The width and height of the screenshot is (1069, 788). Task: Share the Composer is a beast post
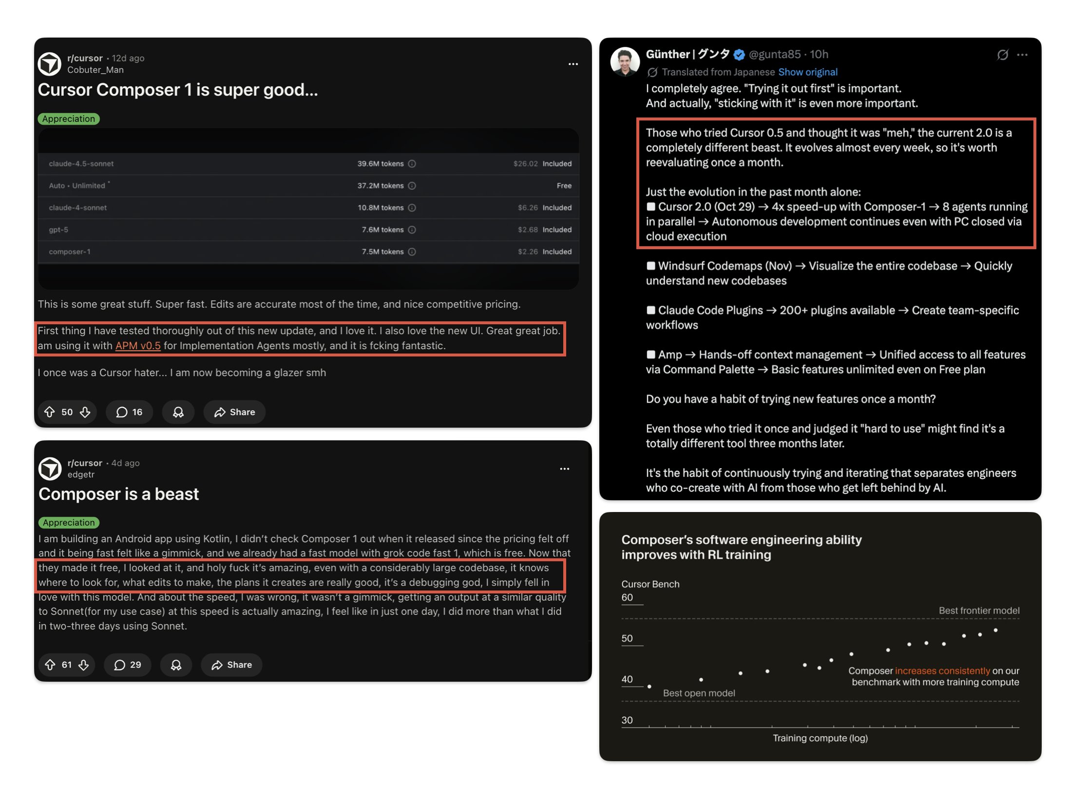231,665
